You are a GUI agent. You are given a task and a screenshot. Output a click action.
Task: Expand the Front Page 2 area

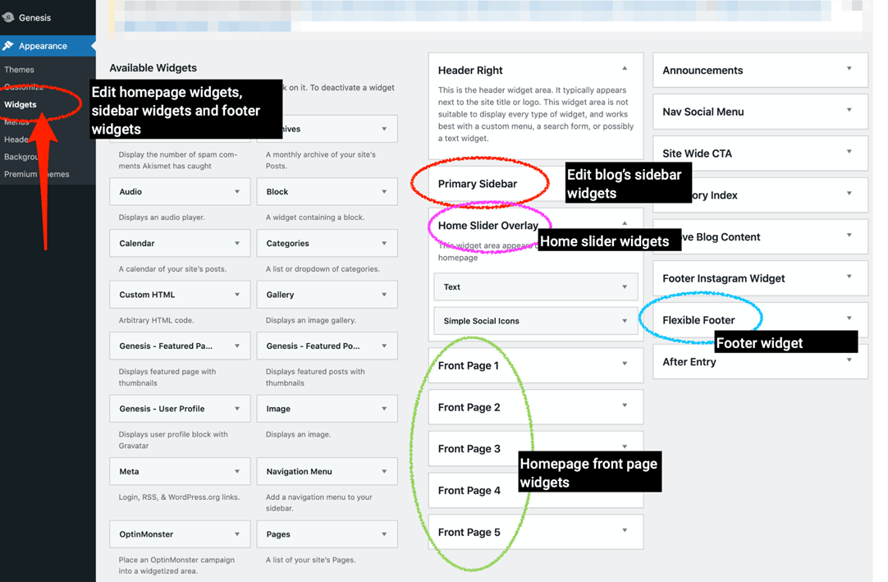[625, 406]
